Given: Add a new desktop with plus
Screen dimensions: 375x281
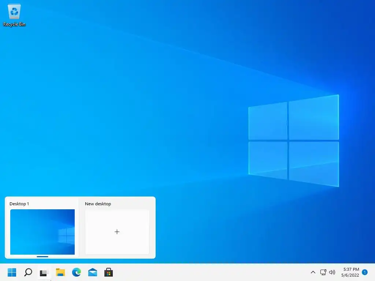Looking at the screenshot, I should [x=117, y=232].
